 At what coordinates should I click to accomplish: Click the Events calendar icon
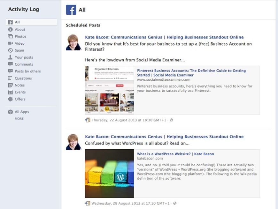coord(10,92)
